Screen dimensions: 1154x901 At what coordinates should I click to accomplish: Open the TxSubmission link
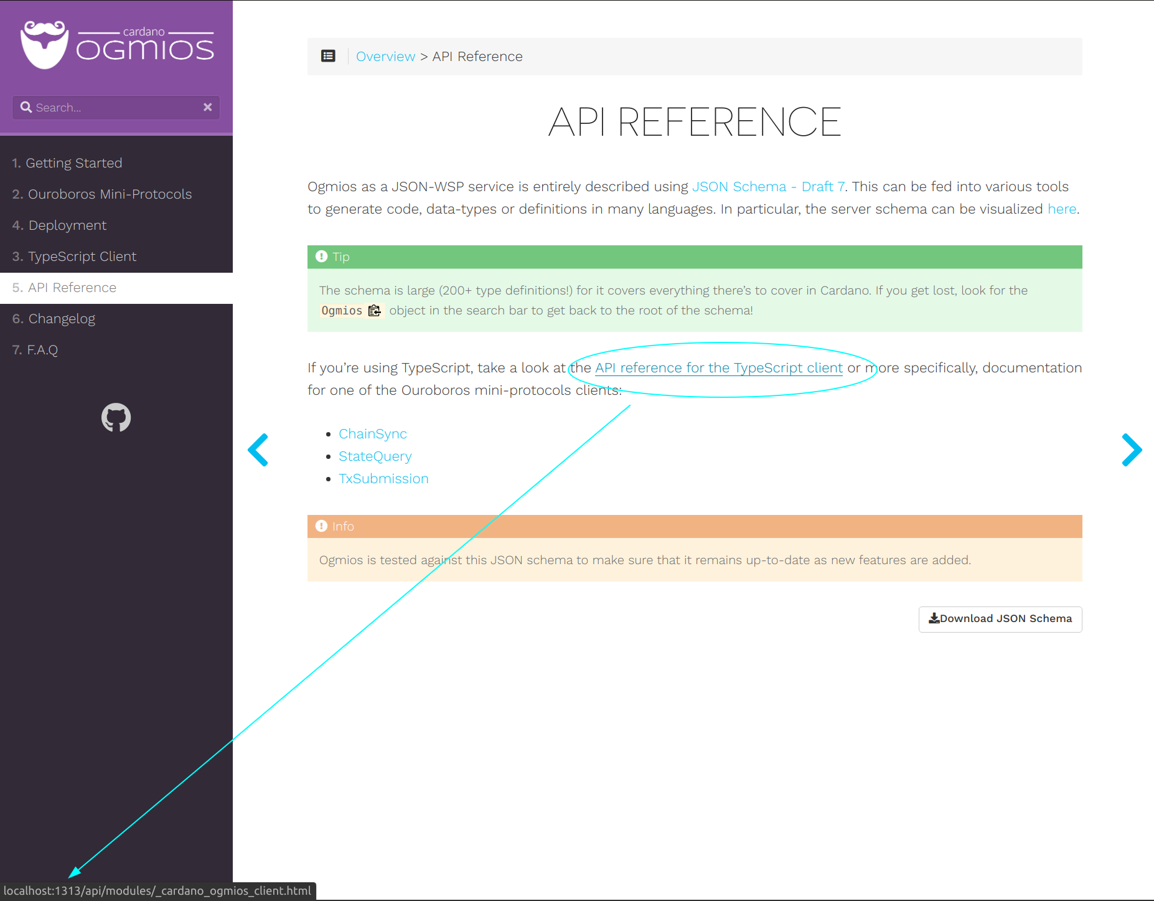pos(383,479)
